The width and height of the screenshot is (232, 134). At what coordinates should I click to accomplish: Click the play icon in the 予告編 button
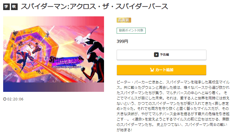pos(156,55)
